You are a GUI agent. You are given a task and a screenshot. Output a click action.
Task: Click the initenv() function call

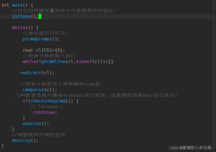tap(25, 16)
